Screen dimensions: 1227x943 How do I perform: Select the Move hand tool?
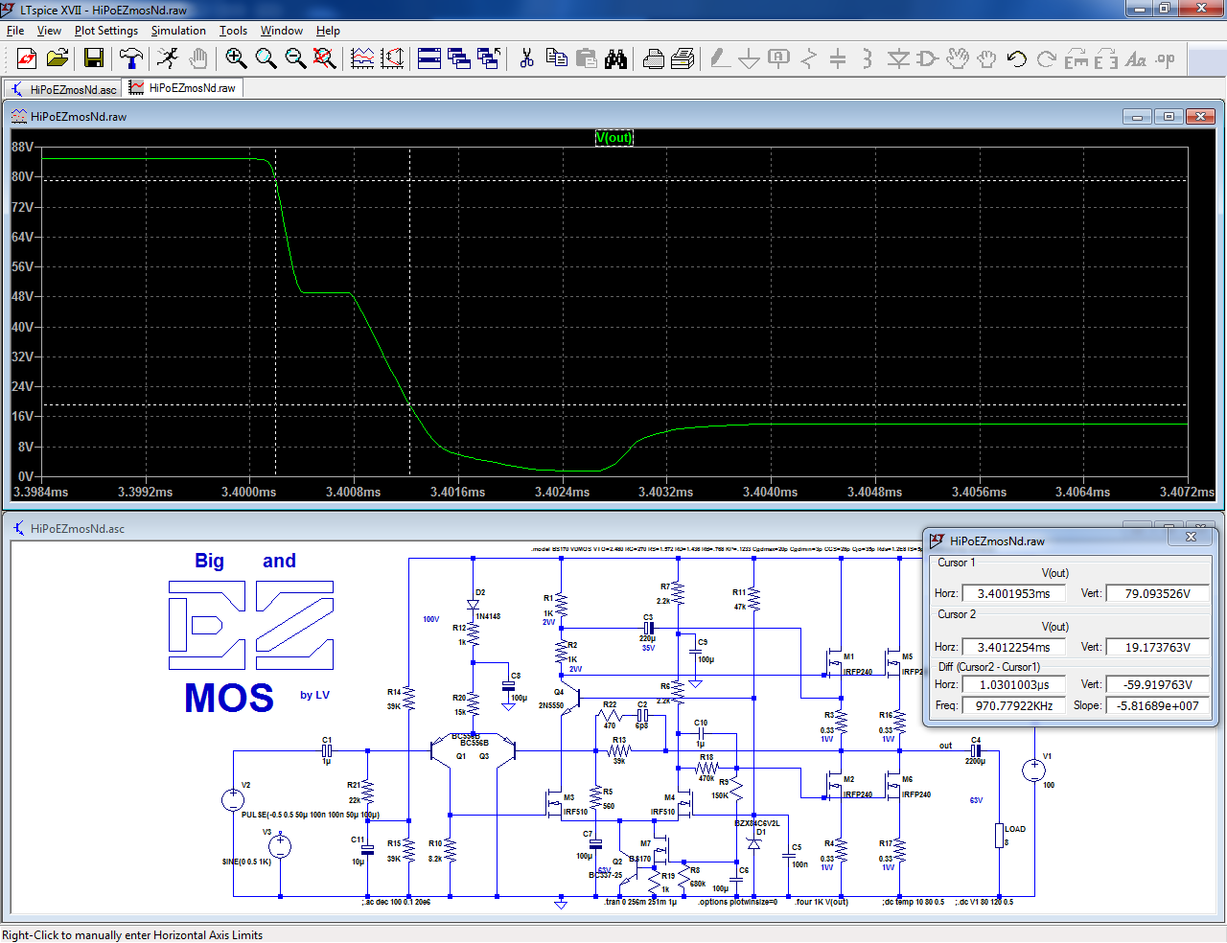point(957,58)
